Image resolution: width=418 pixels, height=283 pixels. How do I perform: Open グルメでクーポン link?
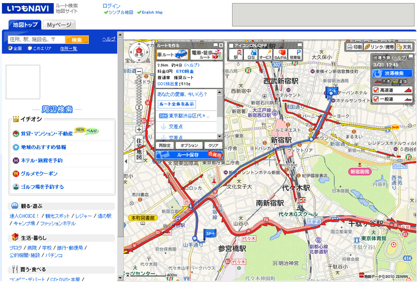(x=39, y=173)
